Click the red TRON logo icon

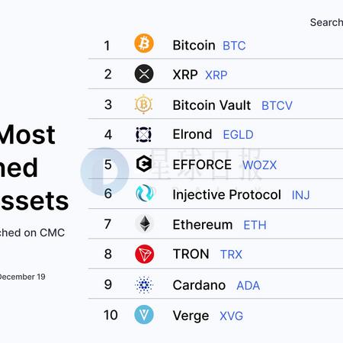click(x=144, y=254)
